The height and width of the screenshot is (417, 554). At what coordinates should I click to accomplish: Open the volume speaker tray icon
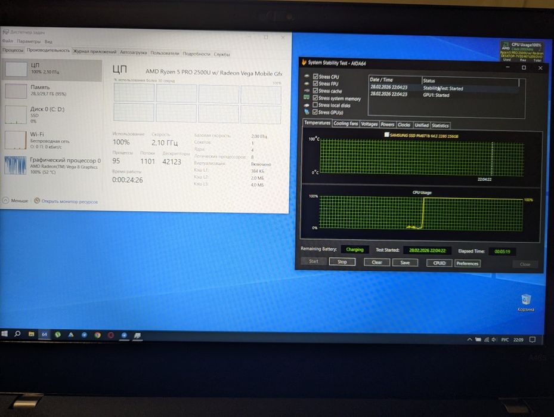pos(494,339)
